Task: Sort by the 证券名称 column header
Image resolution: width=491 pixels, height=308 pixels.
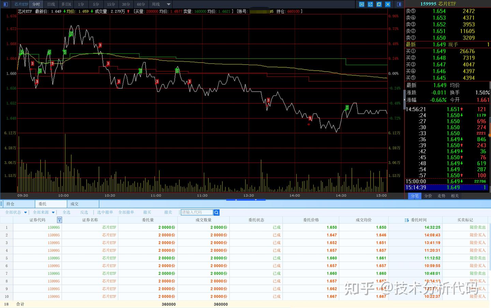Action: coord(90,220)
